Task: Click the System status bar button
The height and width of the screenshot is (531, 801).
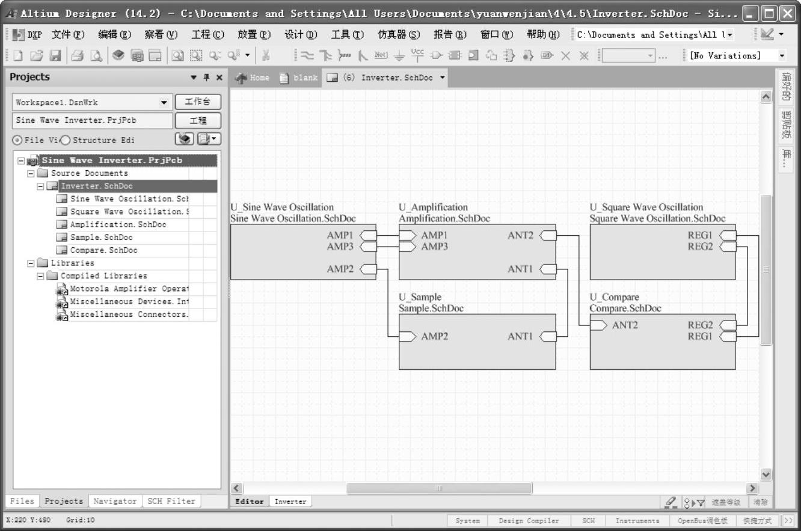Action: point(467,521)
